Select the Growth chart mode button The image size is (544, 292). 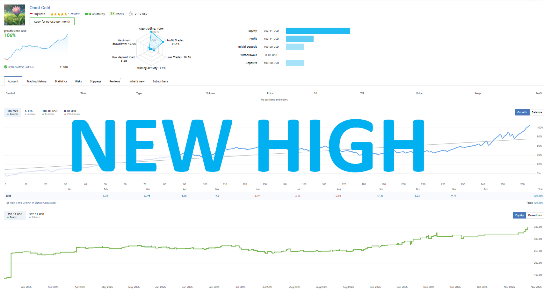(522, 112)
